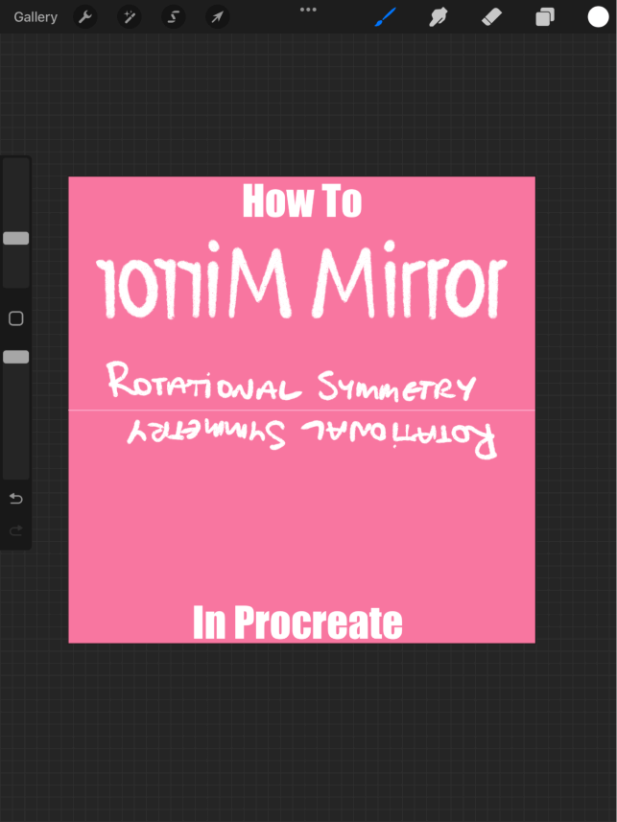Open the Layers panel
This screenshot has width=617, height=822.
coord(545,17)
